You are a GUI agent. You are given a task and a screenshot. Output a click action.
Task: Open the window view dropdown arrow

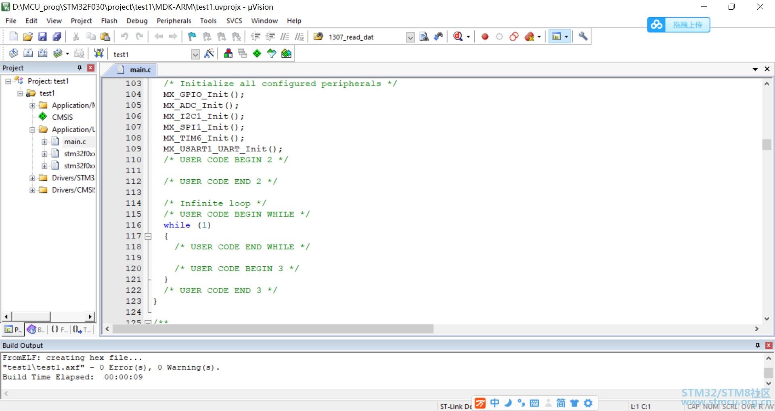(x=566, y=37)
